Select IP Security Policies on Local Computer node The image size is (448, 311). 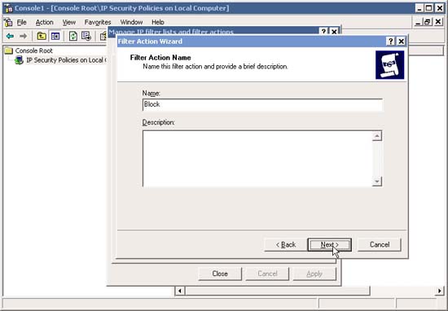coord(66,60)
